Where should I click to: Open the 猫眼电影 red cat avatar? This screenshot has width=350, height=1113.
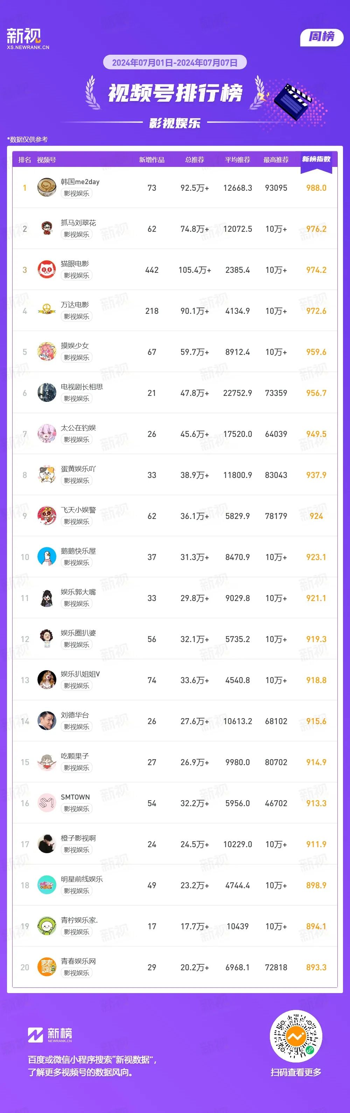47,270
